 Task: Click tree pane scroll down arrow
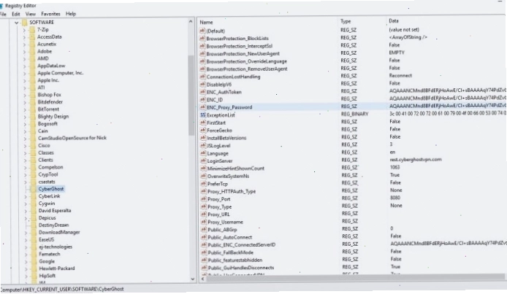pyautogui.click(x=193, y=279)
